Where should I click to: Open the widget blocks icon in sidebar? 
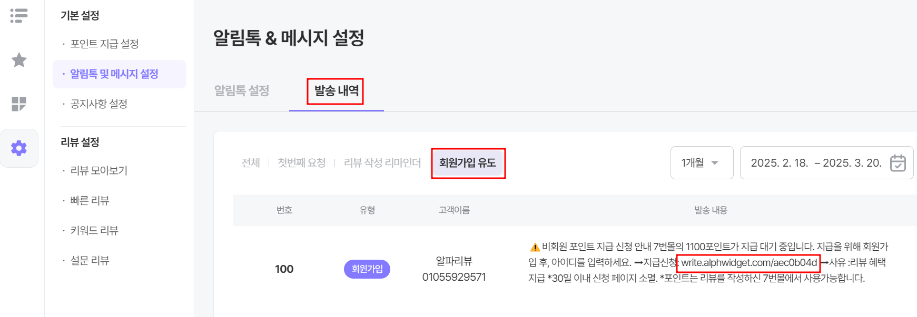(19, 104)
